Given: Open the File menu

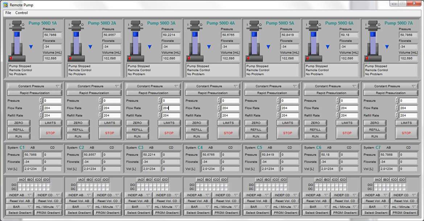Looking at the screenshot, I should click(8, 13).
